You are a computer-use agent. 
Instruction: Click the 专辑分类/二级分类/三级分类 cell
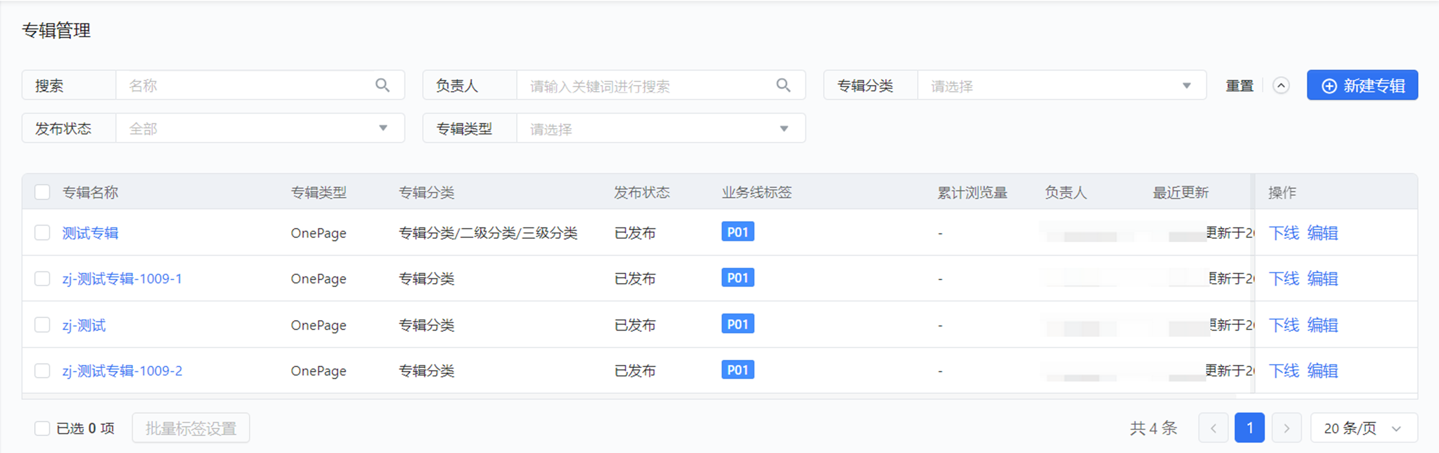click(x=488, y=233)
